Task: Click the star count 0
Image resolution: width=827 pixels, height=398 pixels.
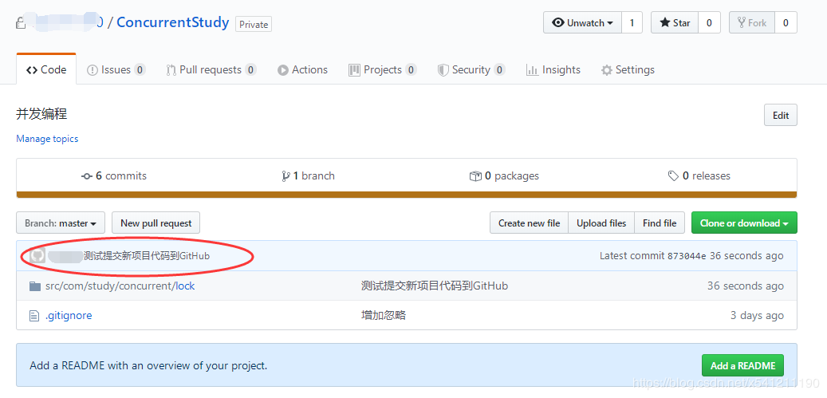Action: pyautogui.click(x=710, y=22)
